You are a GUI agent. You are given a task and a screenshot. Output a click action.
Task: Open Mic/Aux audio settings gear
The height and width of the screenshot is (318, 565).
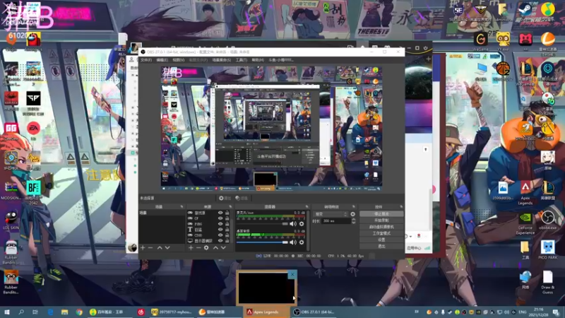(302, 224)
